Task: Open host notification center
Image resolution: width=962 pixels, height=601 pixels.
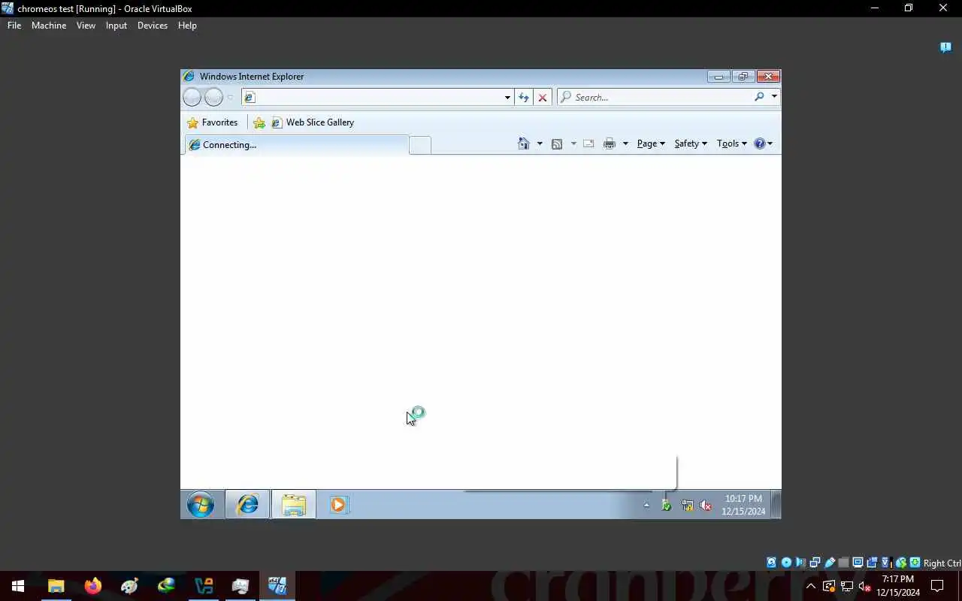Action: click(x=937, y=586)
